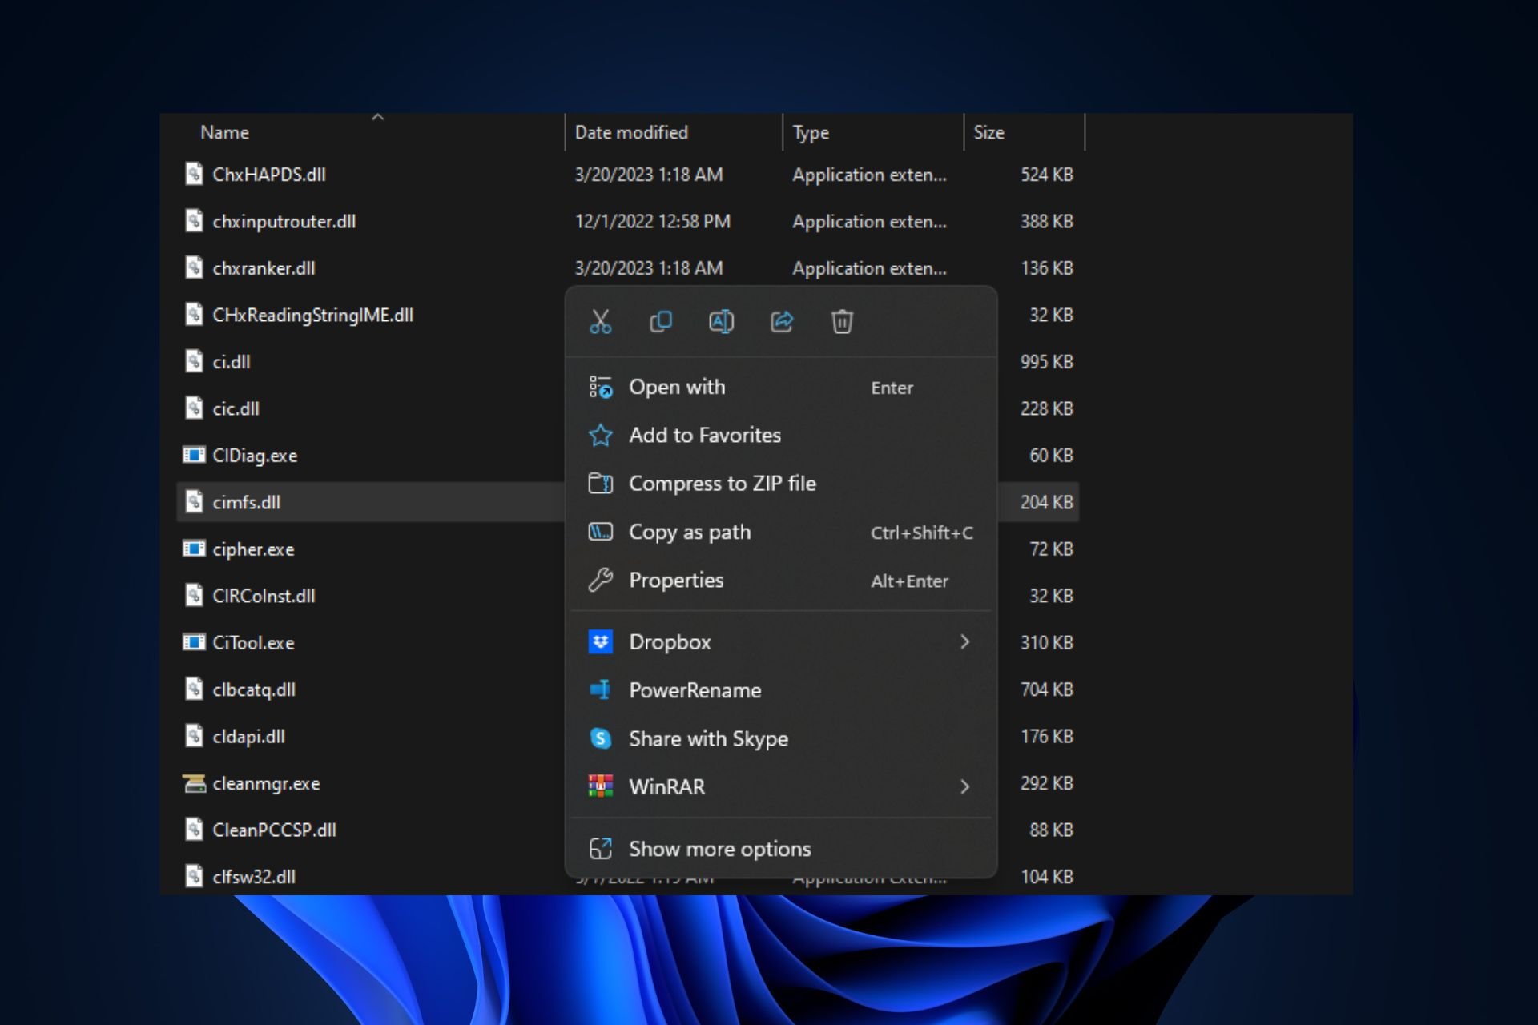Click the 204 KB size cell
Image resolution: width=1538 pixels, height=1025 pixels.
[x=1046, y=503]
